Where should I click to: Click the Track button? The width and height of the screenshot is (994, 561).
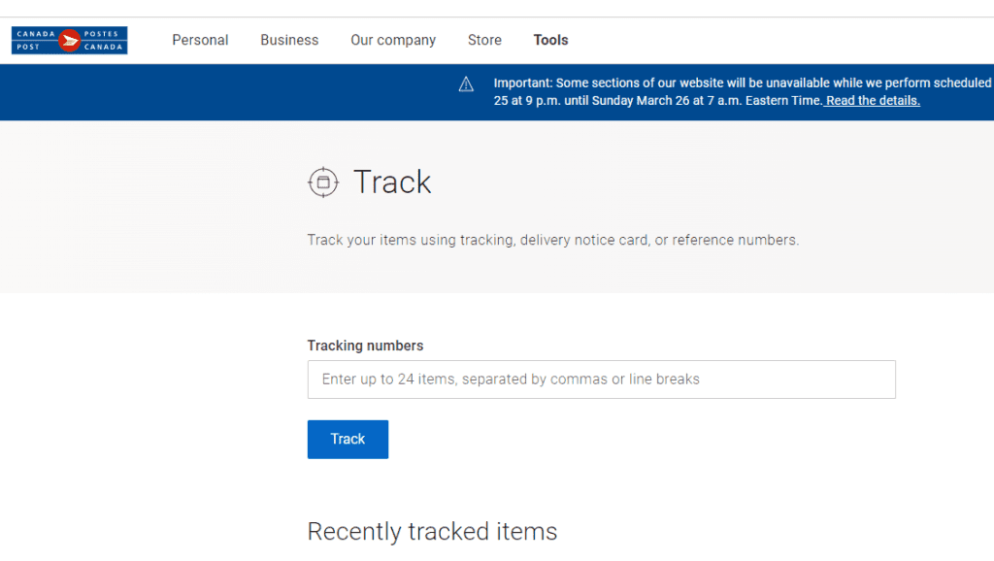pyautogui.click(x=348, y=439)
